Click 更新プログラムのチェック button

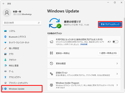[x=110, y=24]
